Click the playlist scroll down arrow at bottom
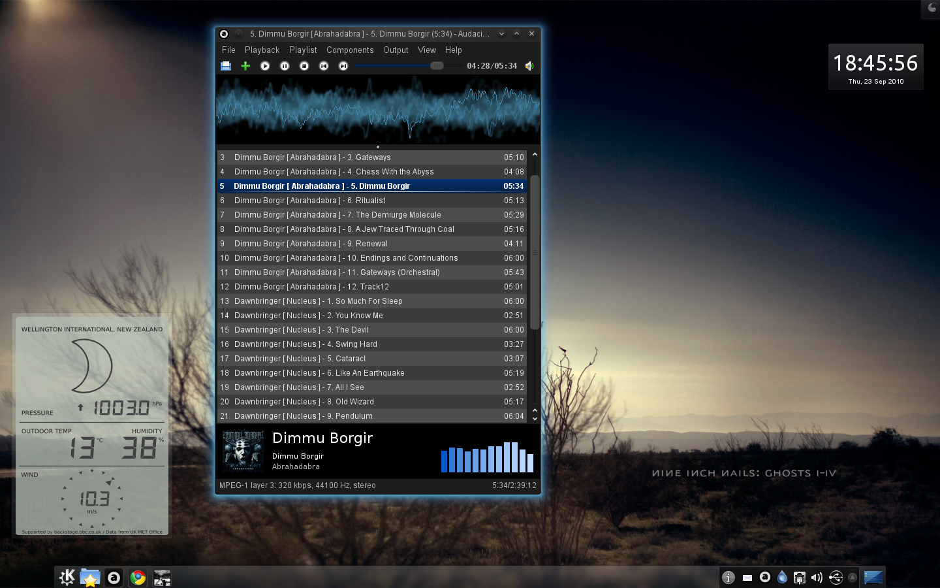 tap(535, 419)
